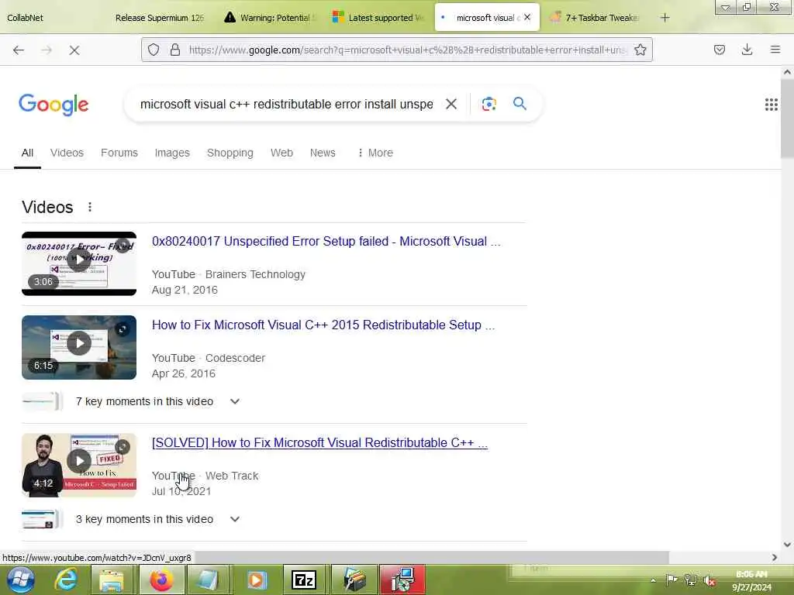Open the Pocket save icon
Screen dimensions: 794x595
coord(719,50)
